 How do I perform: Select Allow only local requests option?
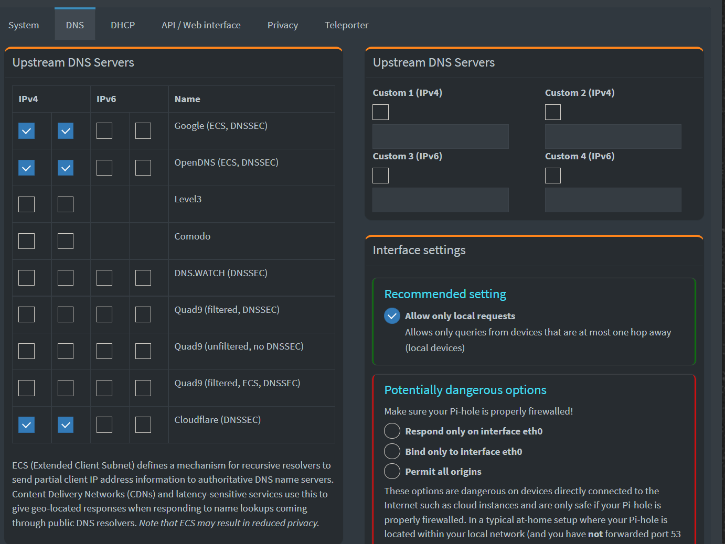click(392, 316)
